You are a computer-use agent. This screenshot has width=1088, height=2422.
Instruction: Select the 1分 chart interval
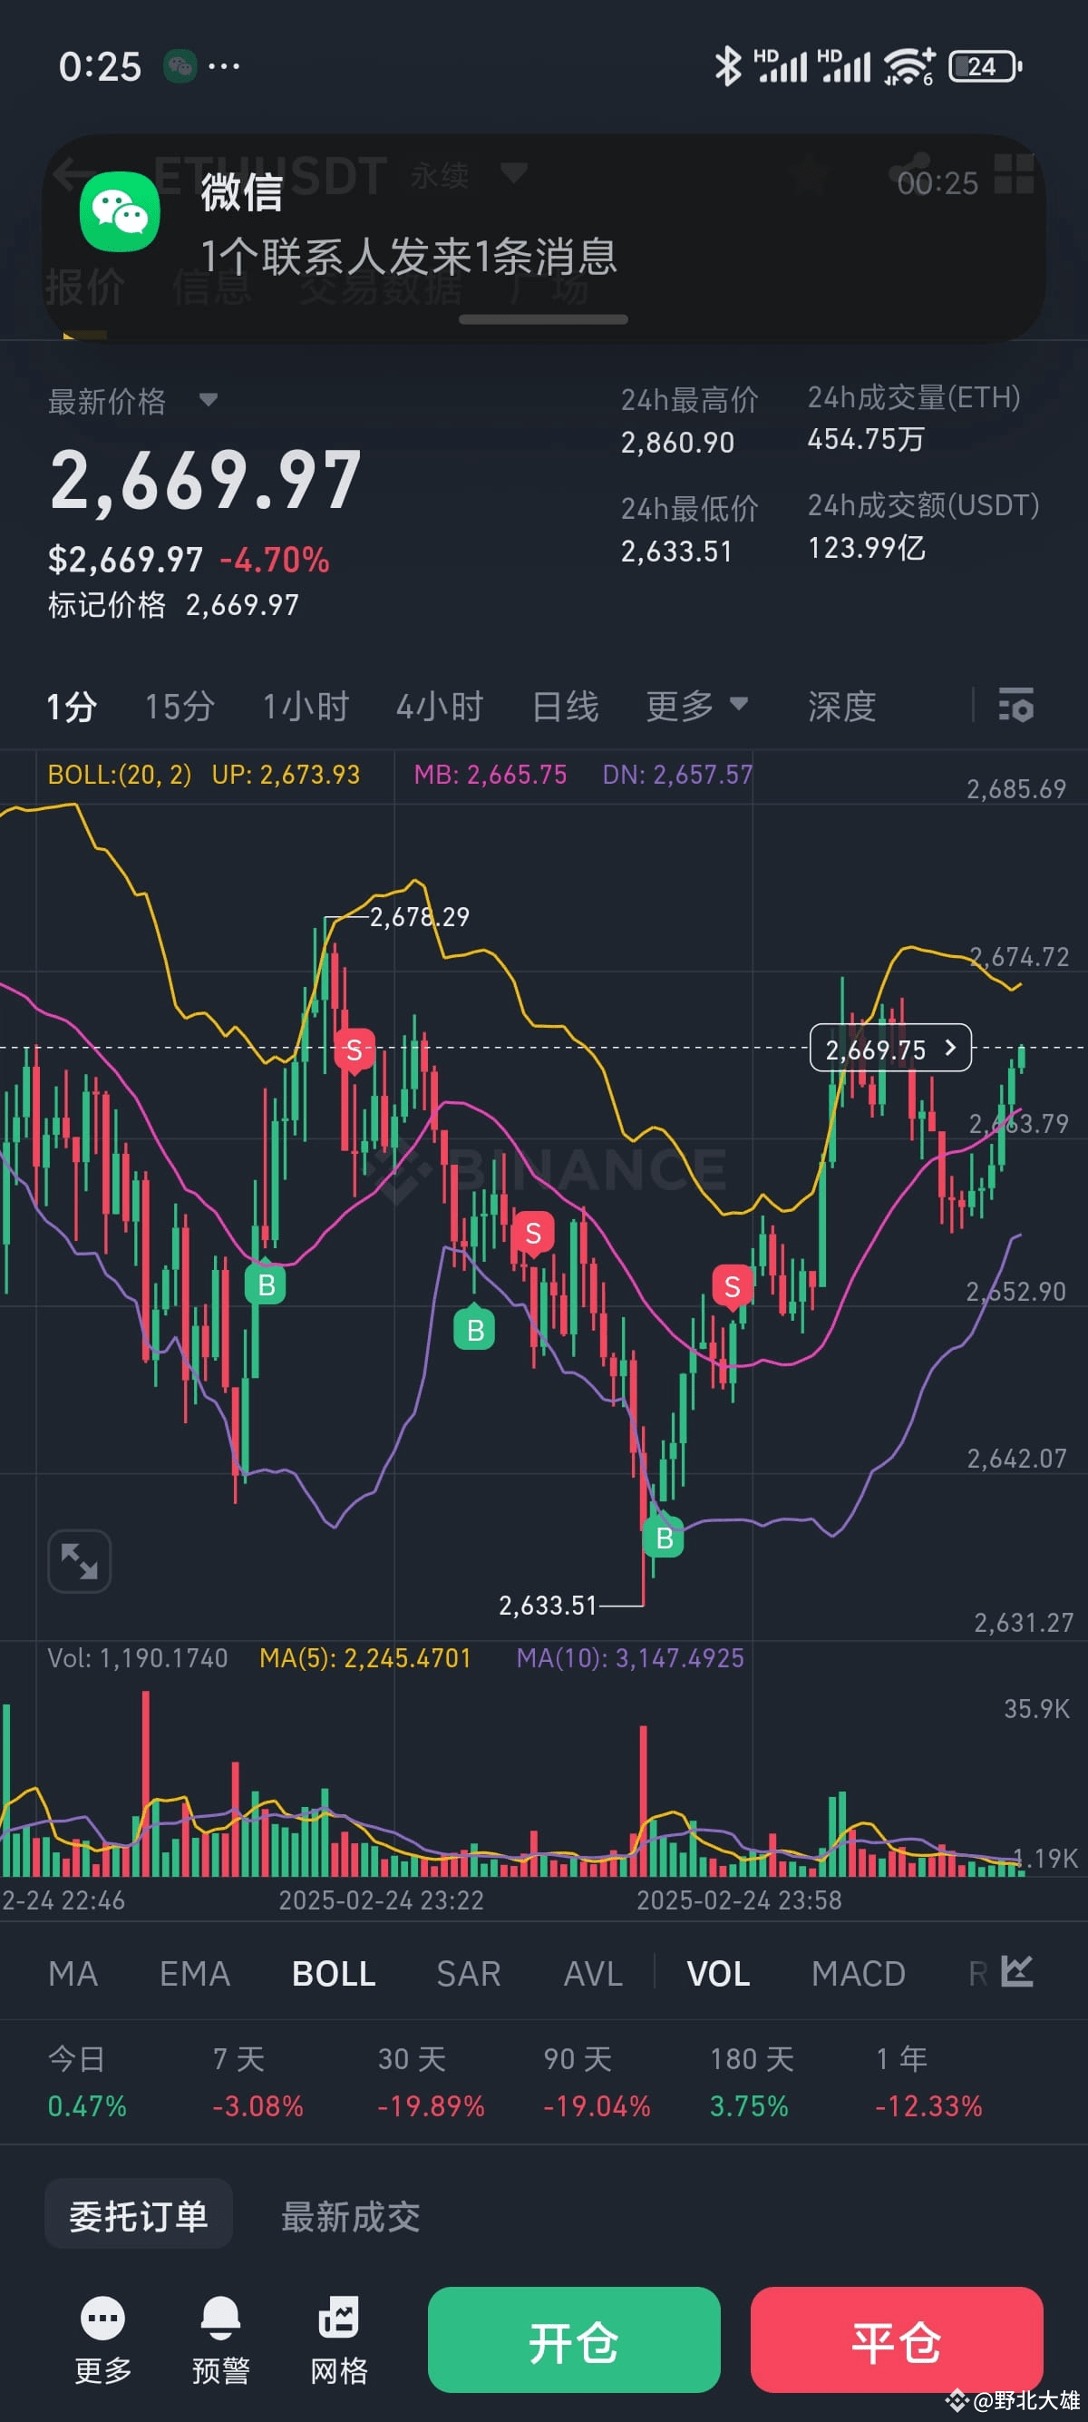pyautogui.click(x=73, y=706)
